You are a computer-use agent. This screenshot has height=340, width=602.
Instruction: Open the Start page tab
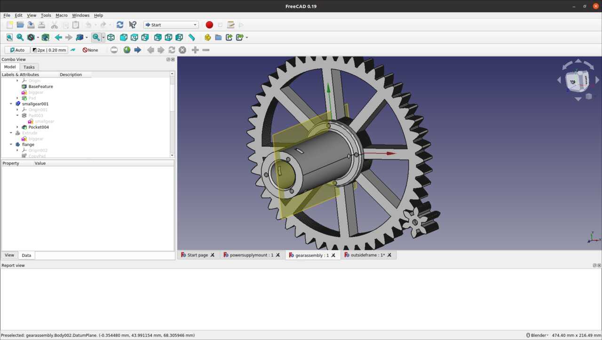coord(198,255)
